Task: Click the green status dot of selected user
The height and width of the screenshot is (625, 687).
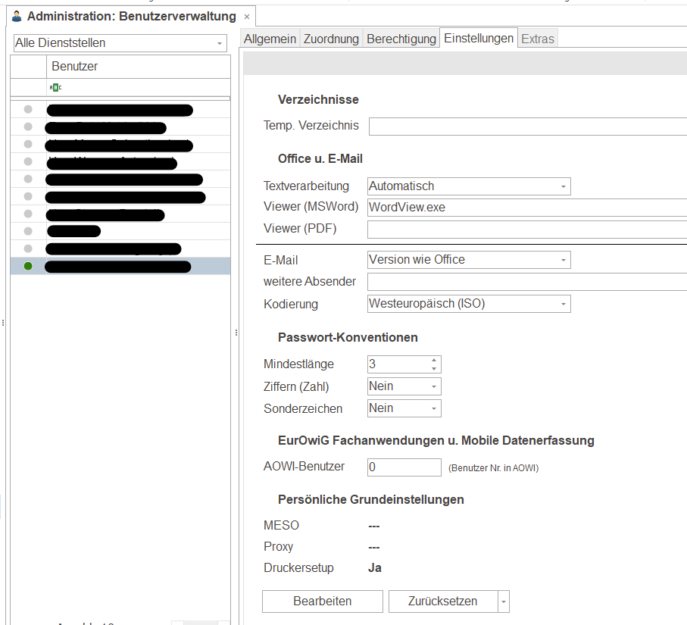Action: tap(28, 266)
